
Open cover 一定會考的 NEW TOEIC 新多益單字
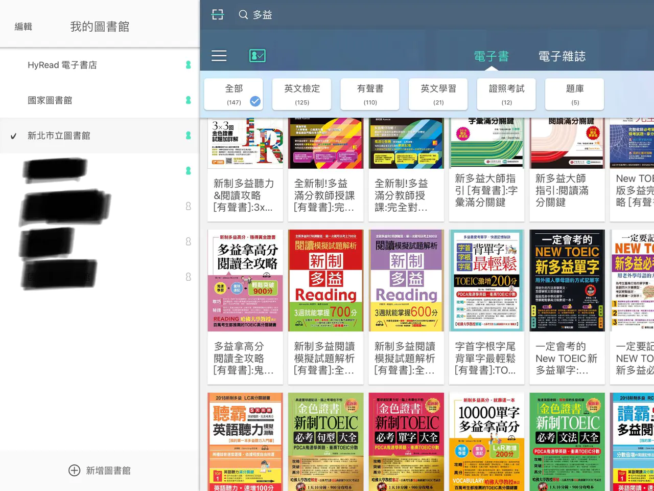(567, 280)
